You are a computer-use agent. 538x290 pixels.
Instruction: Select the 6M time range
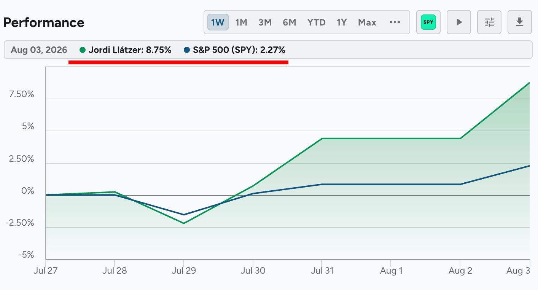point(289,22)
